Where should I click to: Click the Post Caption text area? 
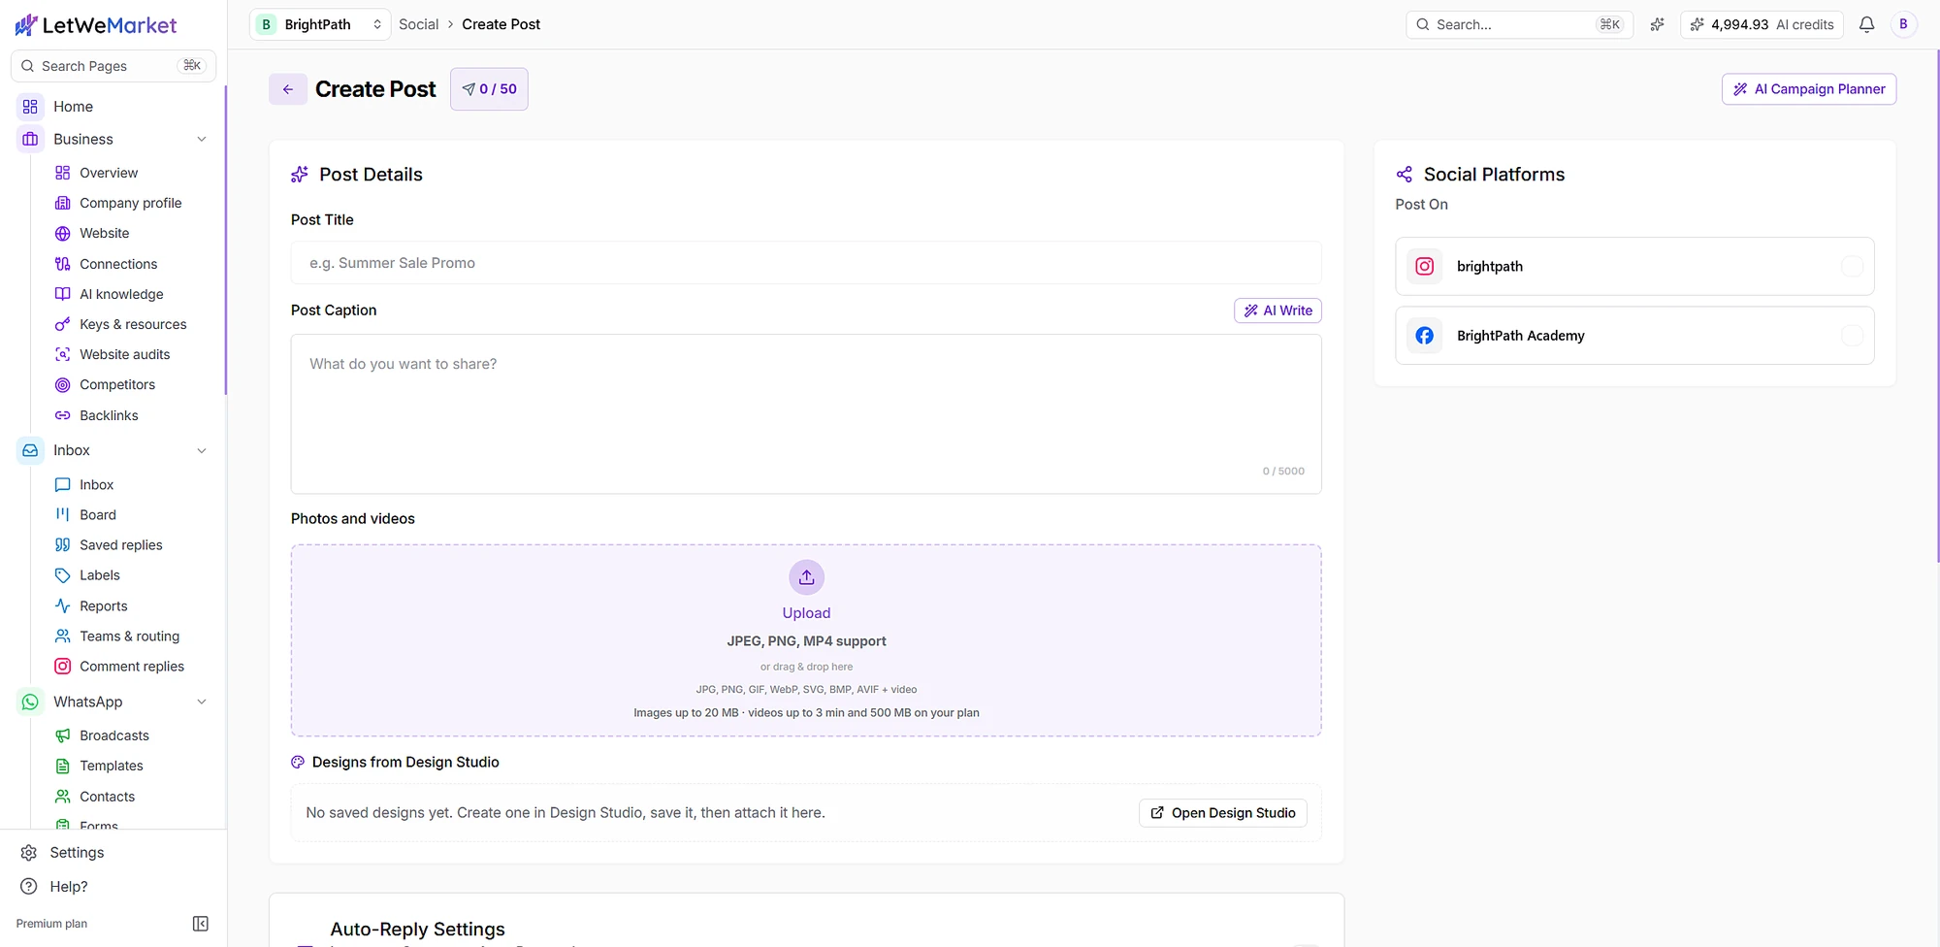(806, 414)
